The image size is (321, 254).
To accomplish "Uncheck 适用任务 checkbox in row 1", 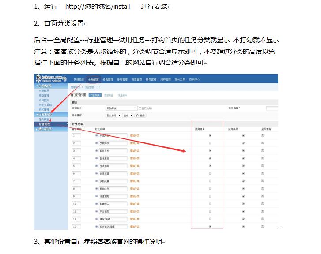I will [x=210, y=135].
